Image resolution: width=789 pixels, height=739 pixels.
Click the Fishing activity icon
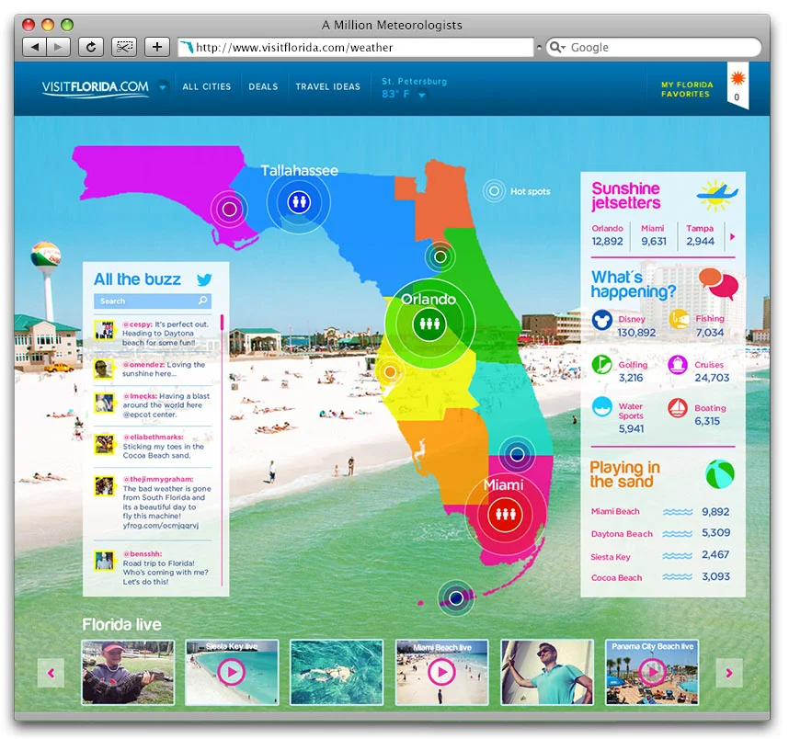pyautogui.click(x=679, y=320)
